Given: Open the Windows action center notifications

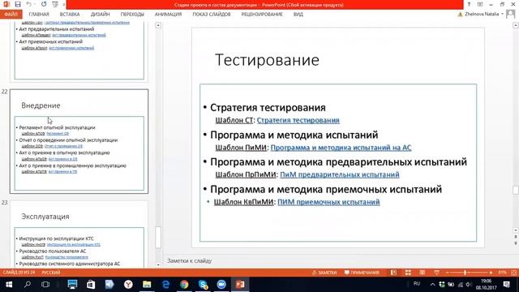Looking at the screenshot, I should (506, 285).
